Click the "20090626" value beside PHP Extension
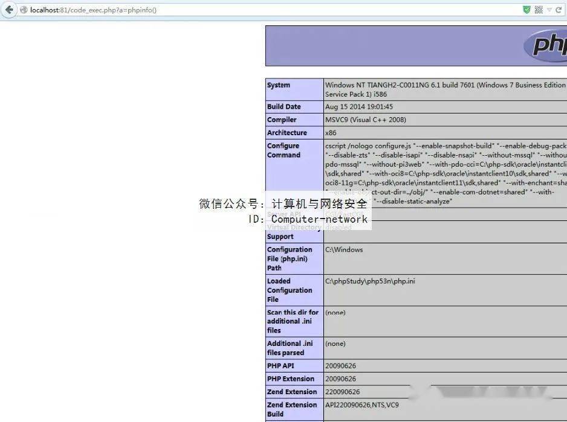 click(340, 379)
